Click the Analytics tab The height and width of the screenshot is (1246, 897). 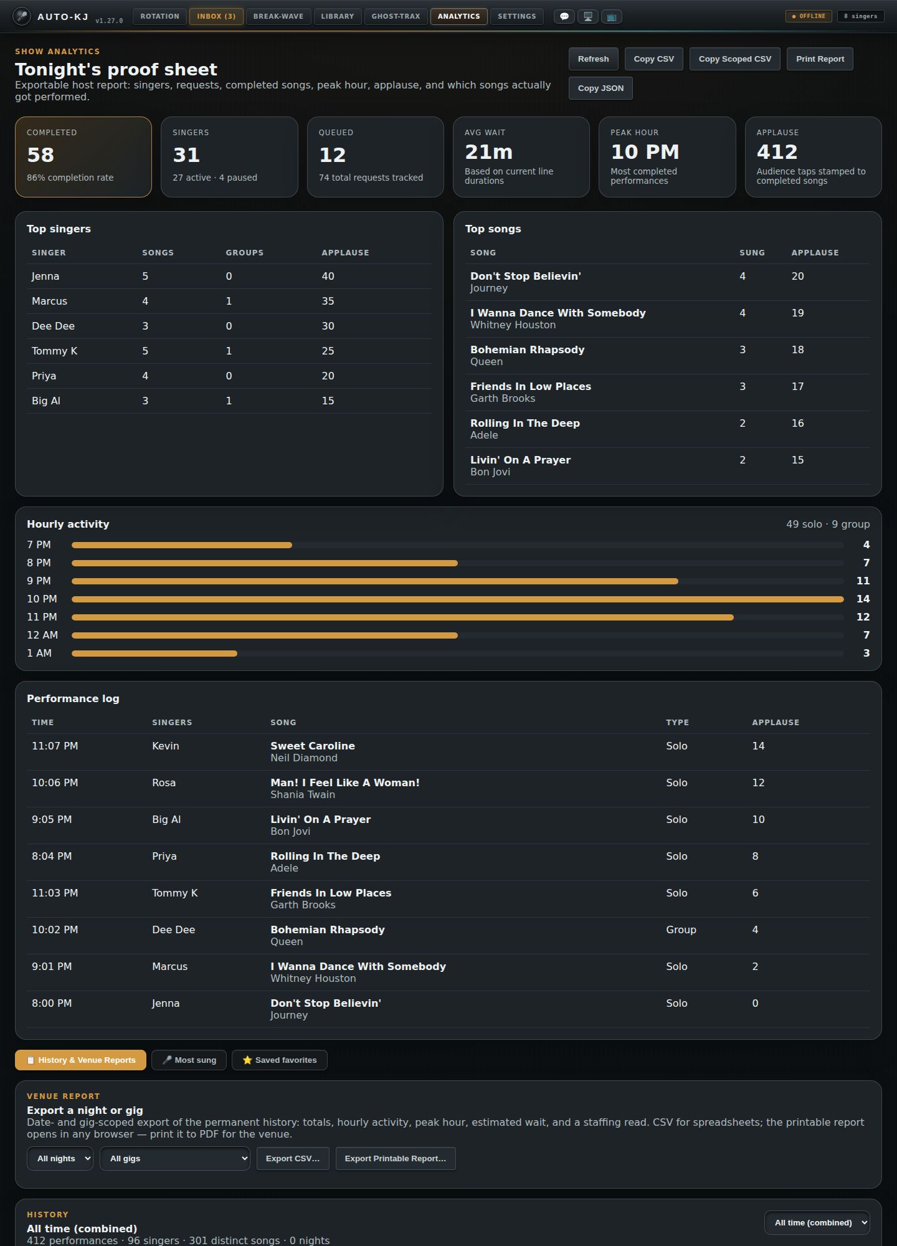[x=459, y=16]
